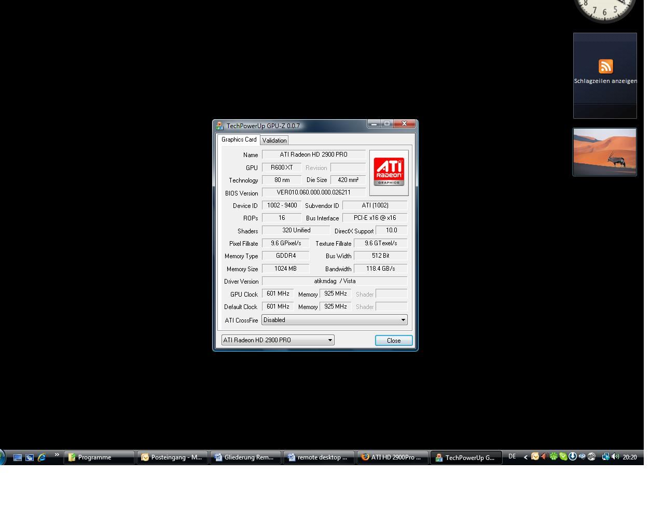Screen dimensions: 664x531
Task: Switch to Posteingang taskbar button
Action: point(172,457)
